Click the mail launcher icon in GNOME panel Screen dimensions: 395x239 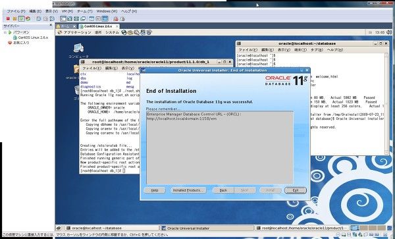130,32
